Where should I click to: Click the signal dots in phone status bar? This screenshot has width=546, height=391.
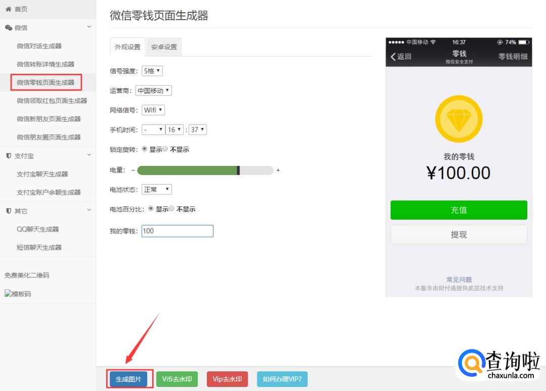tap(396, 42)
